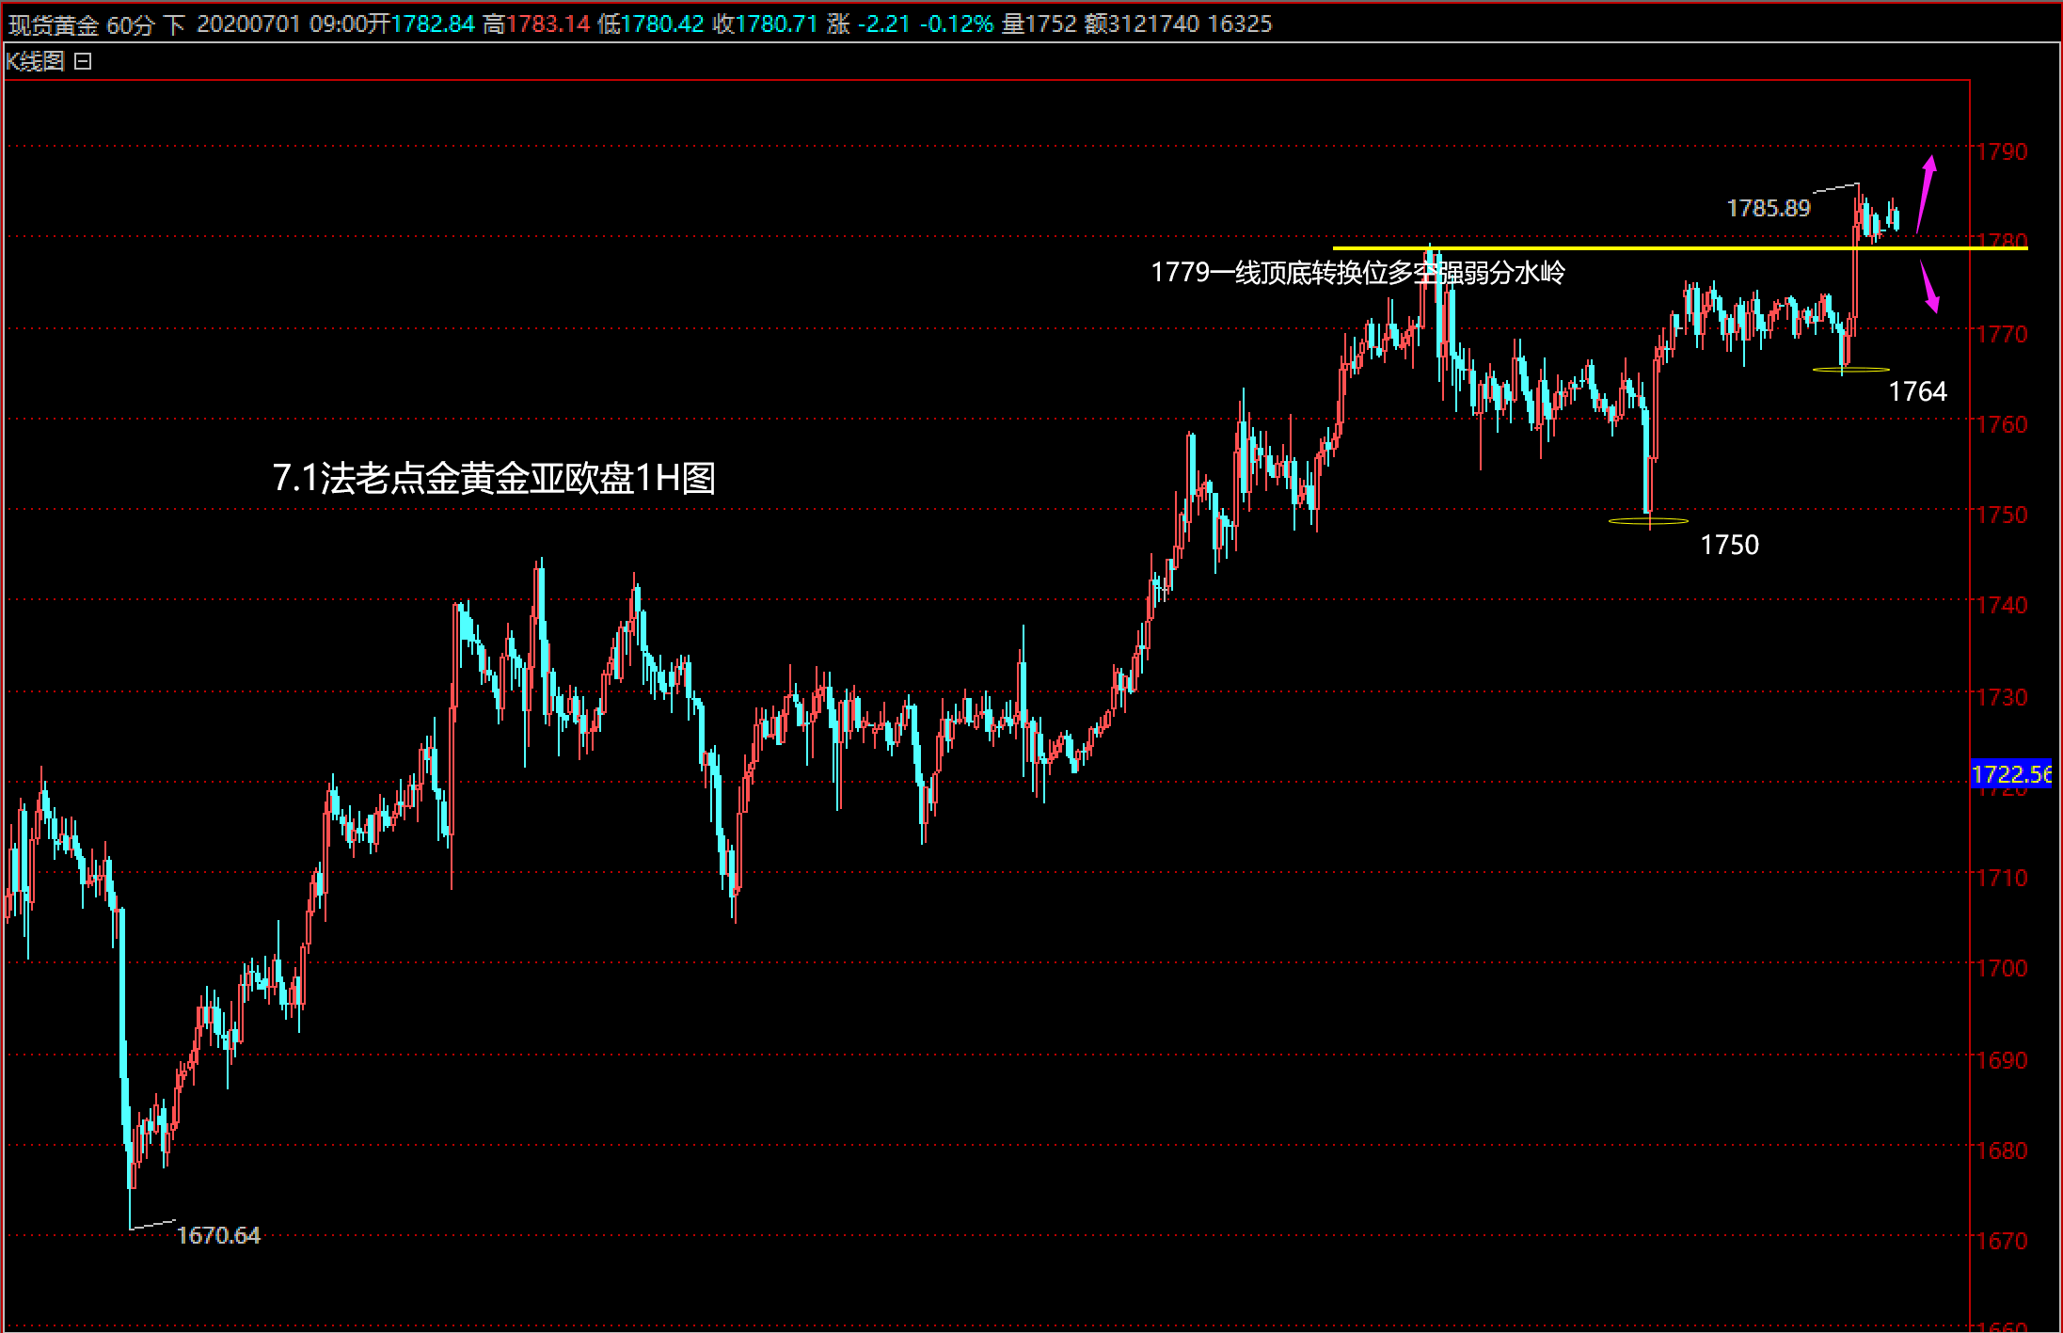Click the 1785.89 high price label
This screenshot has width=2063, height=1333.
(x=1768, y=208)
